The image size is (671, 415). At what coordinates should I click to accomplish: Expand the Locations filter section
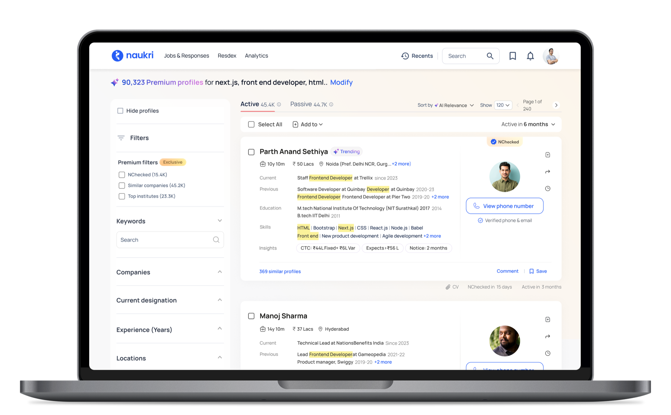220,357
